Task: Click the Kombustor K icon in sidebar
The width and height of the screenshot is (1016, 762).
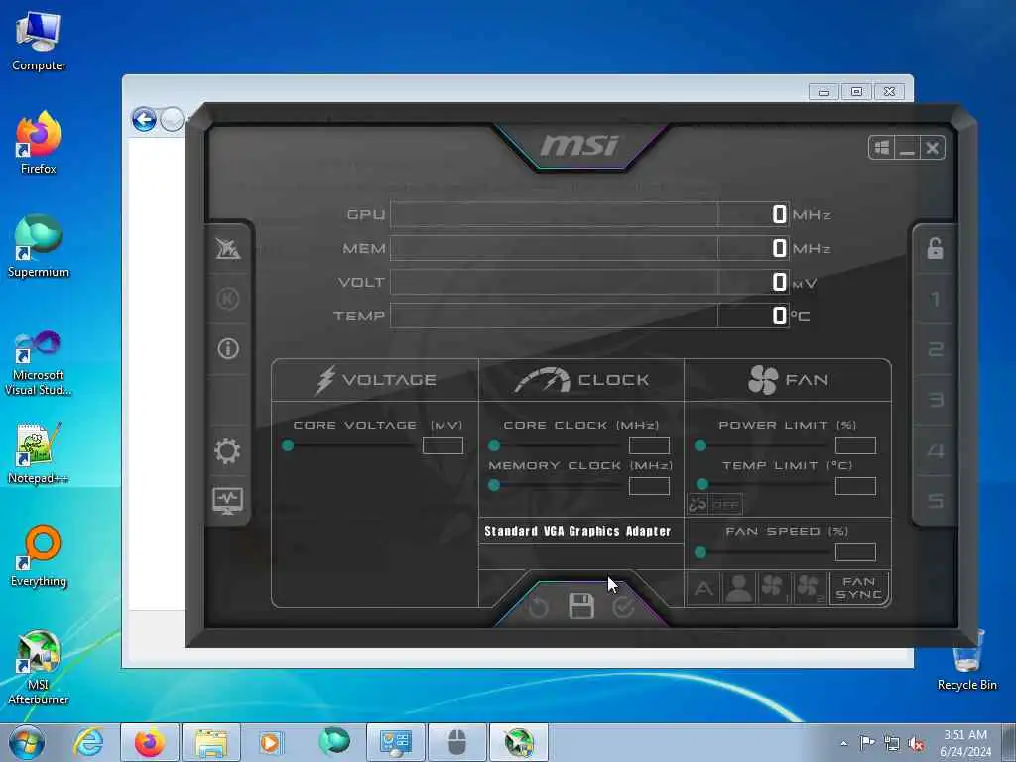Action: tap(228, 299)
